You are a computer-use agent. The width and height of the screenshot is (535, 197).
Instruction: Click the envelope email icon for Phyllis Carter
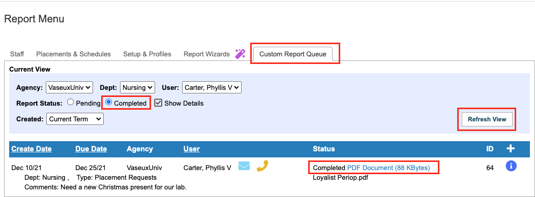[x=244, y=166]
